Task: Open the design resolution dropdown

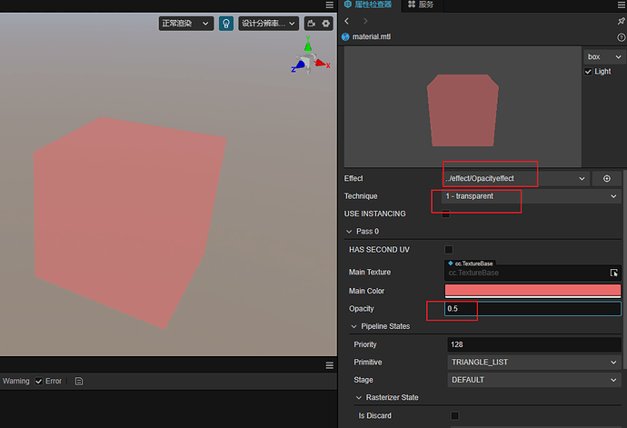Action: point(269,24)
